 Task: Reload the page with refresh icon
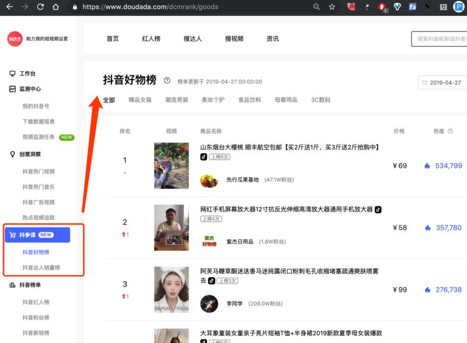[40, 6]
